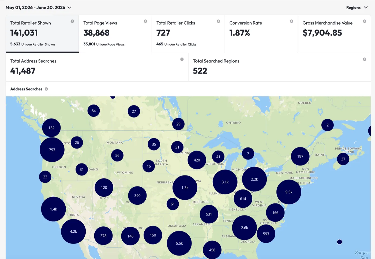Click the 458 cluster near Louisiana

point(212,250)
